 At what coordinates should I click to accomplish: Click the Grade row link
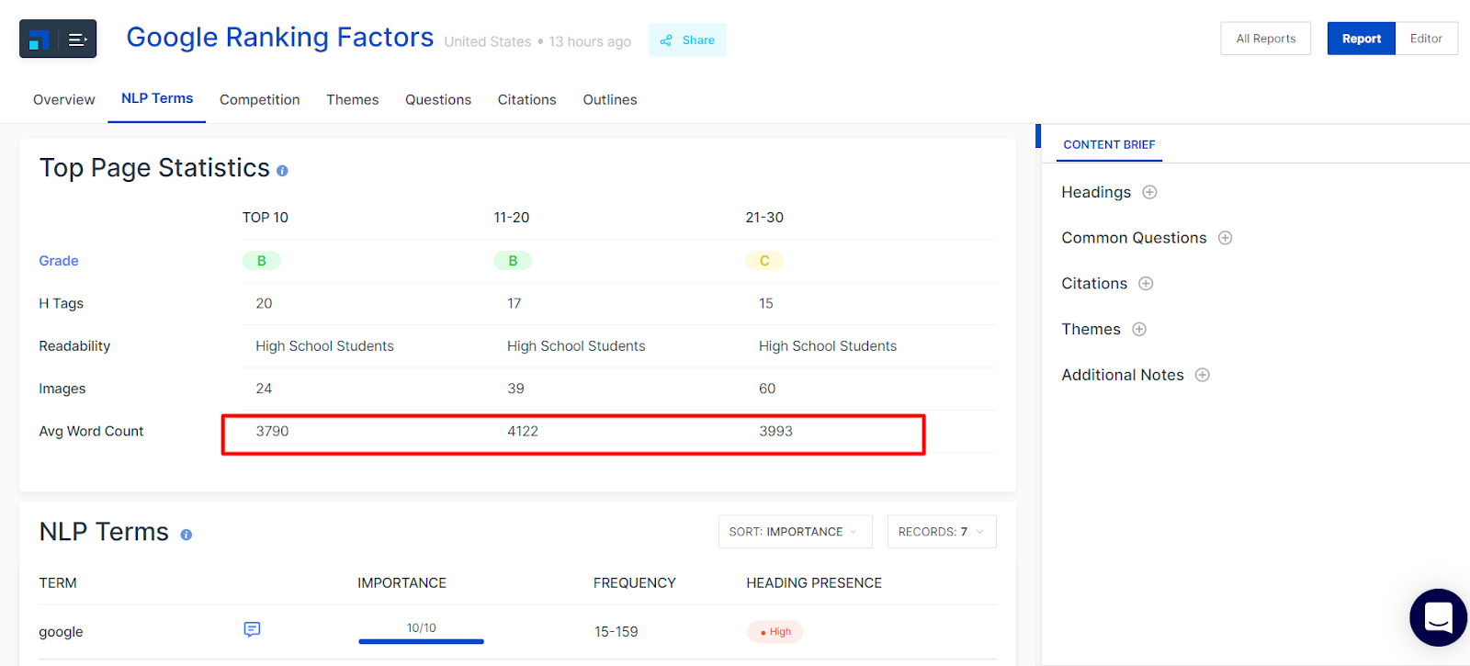(59, 261)
